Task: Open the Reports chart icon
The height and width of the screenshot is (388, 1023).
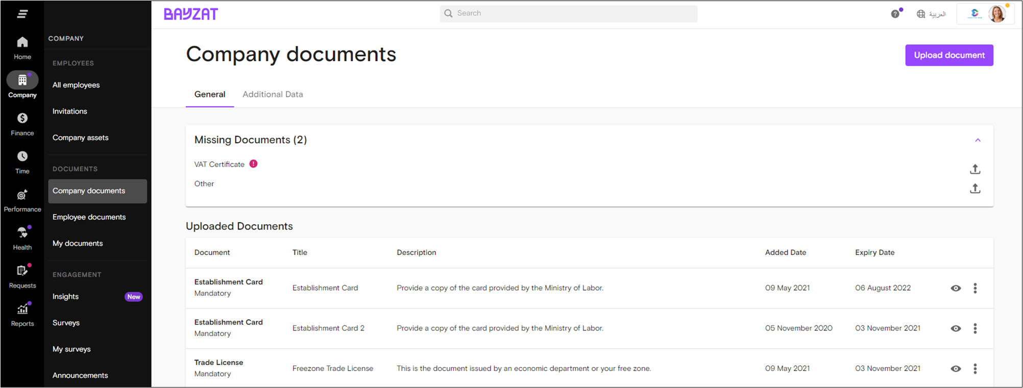Action: (x=22, y=309)
